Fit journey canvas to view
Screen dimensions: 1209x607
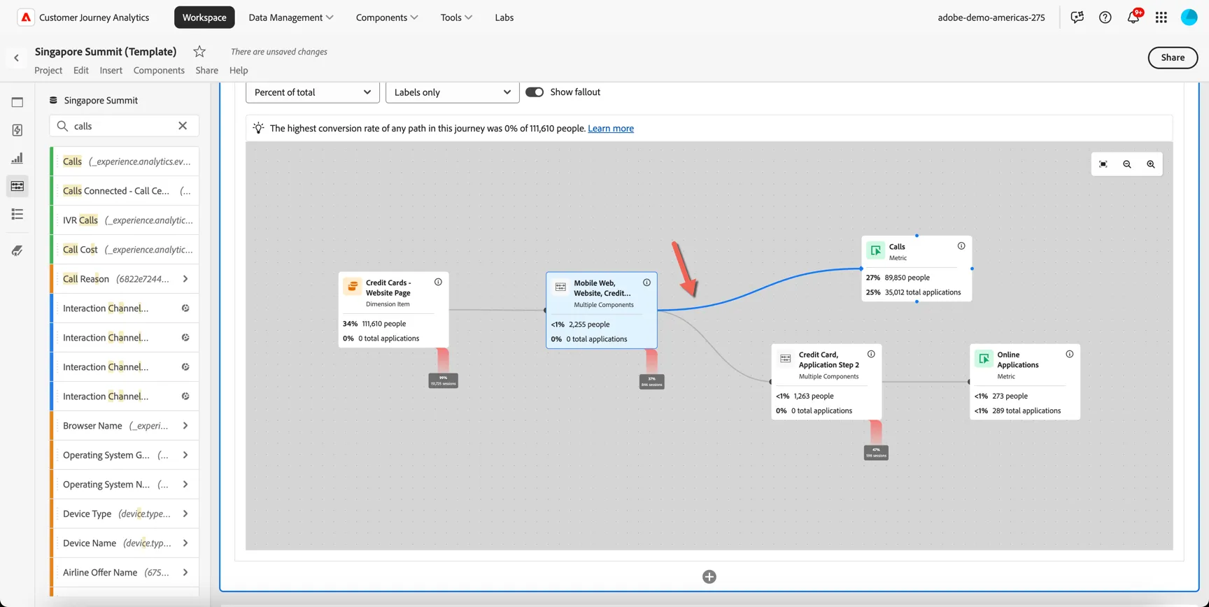pos(1103,164)
